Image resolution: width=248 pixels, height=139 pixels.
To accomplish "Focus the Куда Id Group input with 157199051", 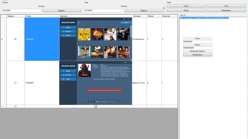I will [103, 10].
